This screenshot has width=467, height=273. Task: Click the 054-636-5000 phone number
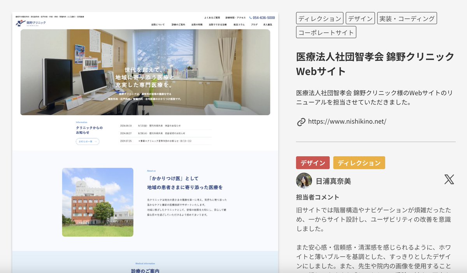coord(264,18)
